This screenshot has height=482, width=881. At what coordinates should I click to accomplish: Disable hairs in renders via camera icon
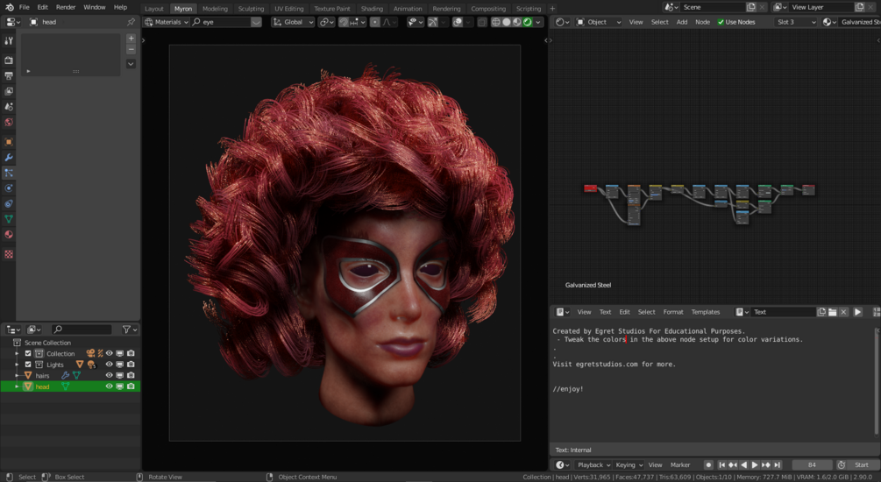131,375
